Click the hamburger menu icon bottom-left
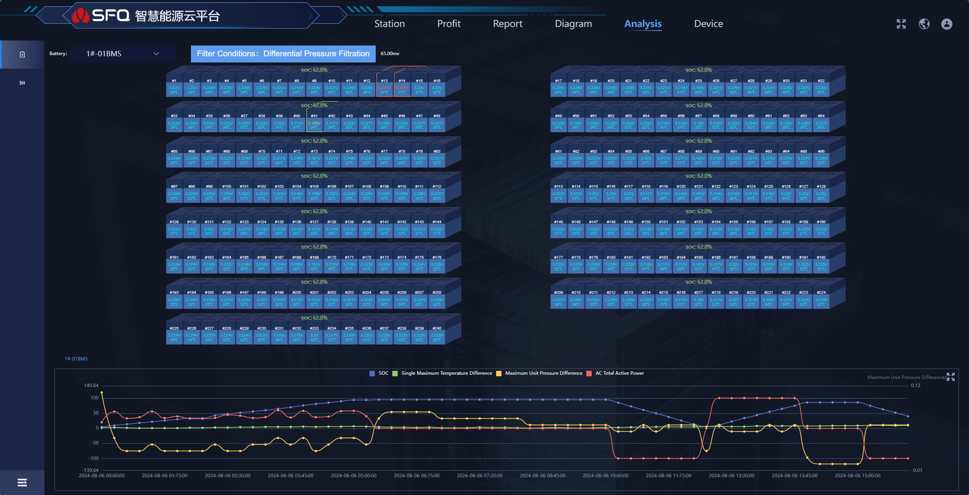Image resolution: width=969 pixels, height=495 pixels. pyautogui.click(x=22, y=480)
